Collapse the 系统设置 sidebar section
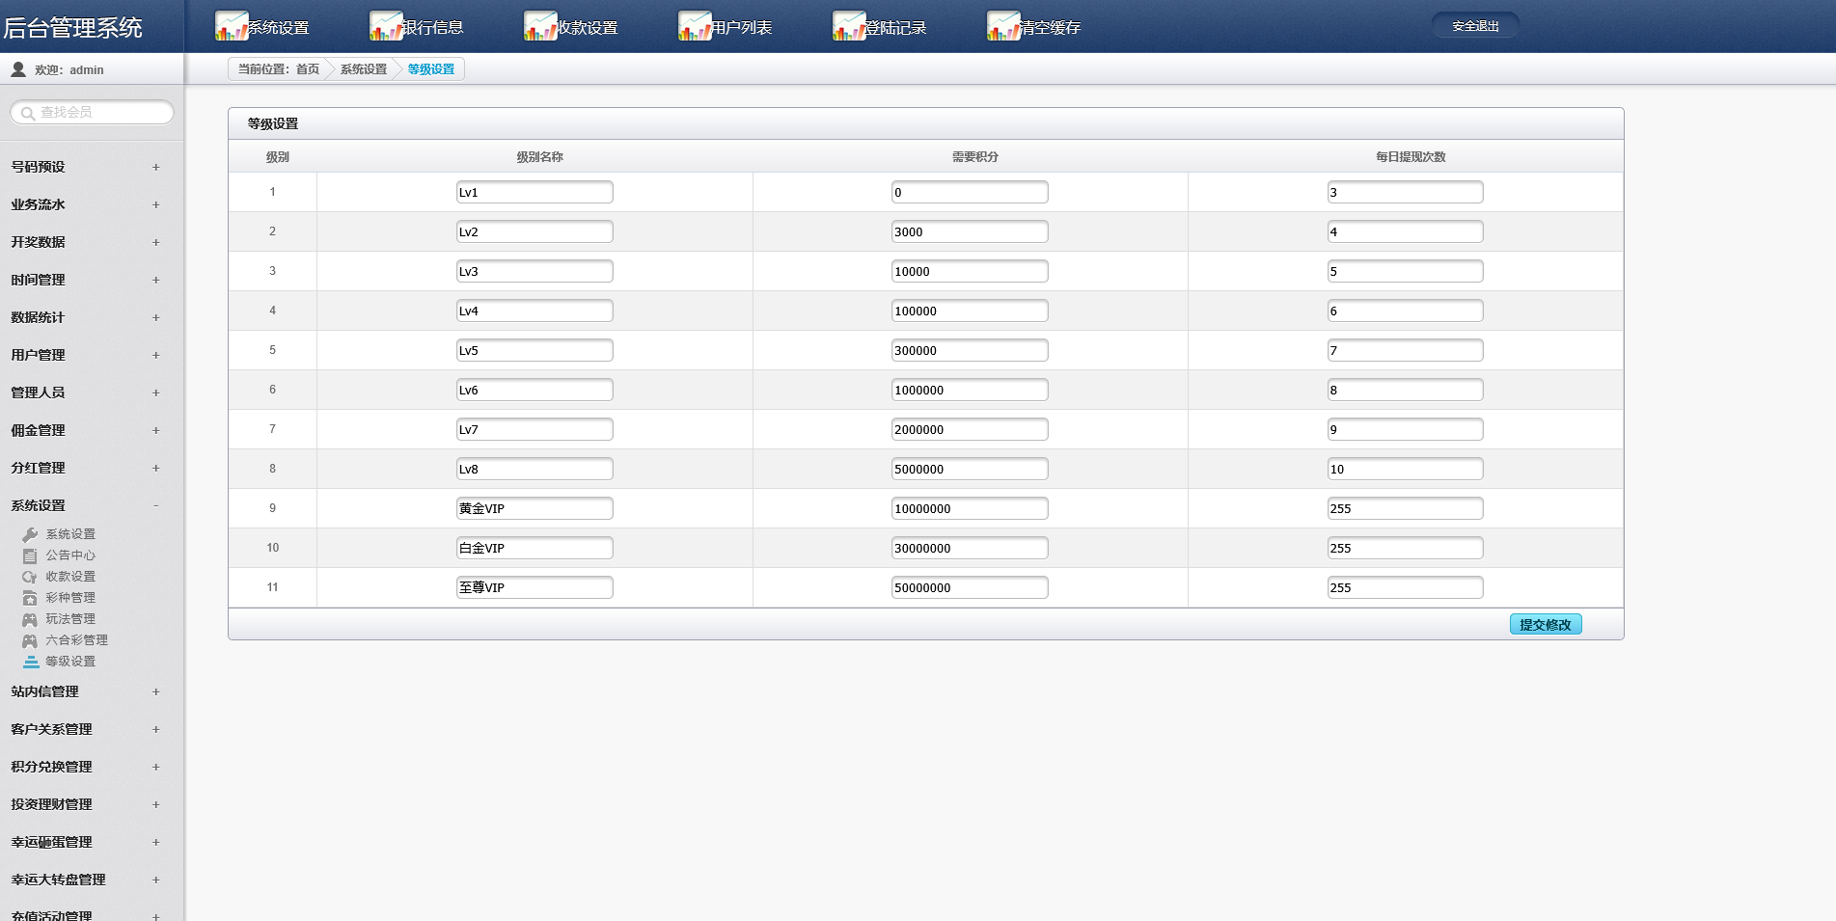Screen dimensions: 1836x921 click(x=155, y=505)
